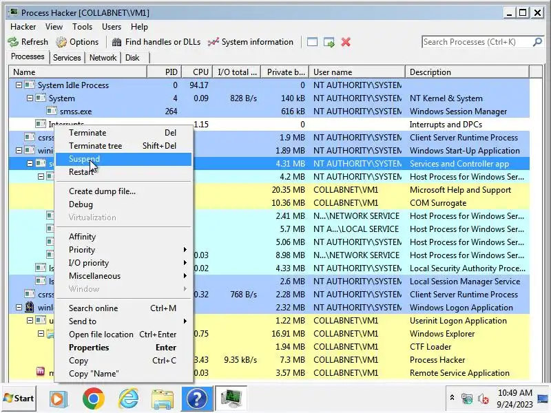Image resolution: width=551 pixels, height=413 pixels.
Task: Choose Debug from context menu
Action: (x=124, y=204)
